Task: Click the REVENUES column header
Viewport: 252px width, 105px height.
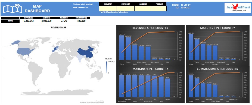Action: pos(29,18)
